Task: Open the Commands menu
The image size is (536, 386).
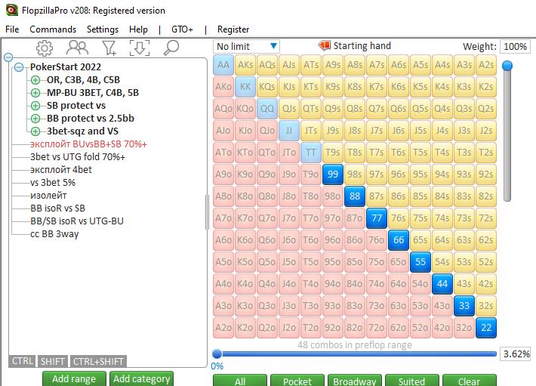Action: click(x=53, y=29)
